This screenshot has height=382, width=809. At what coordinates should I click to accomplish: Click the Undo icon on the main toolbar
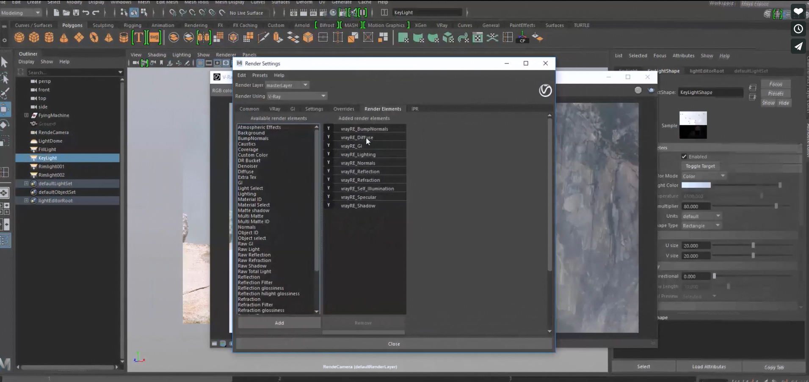87,13
